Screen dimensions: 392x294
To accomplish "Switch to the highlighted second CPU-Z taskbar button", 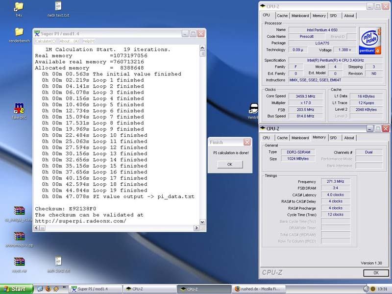I will tap(204, 289).
